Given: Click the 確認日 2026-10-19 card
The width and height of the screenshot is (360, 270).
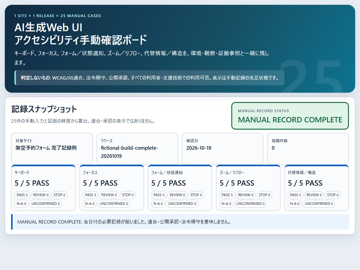Looking at the screenshot, I should 223,149.
